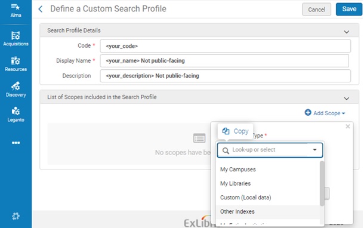Image resolution: width=364 pixels, height=228 pixels.
Task: Go back using the left chevron
Action: [x=41, y=9]
